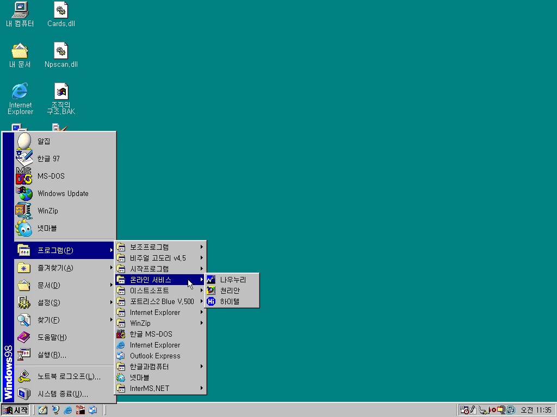557x417 pixels.
Task: Click the Internet Explorer quick launch icon
Action: pos(68,410)
